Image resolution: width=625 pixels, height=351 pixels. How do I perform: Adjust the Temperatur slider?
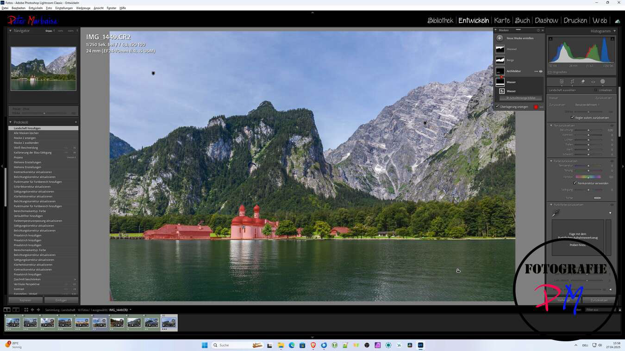click(x=588, y=166)
